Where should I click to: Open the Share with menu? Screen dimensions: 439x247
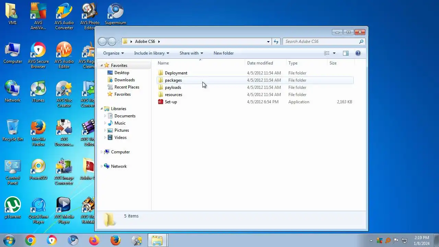[191, 53]
